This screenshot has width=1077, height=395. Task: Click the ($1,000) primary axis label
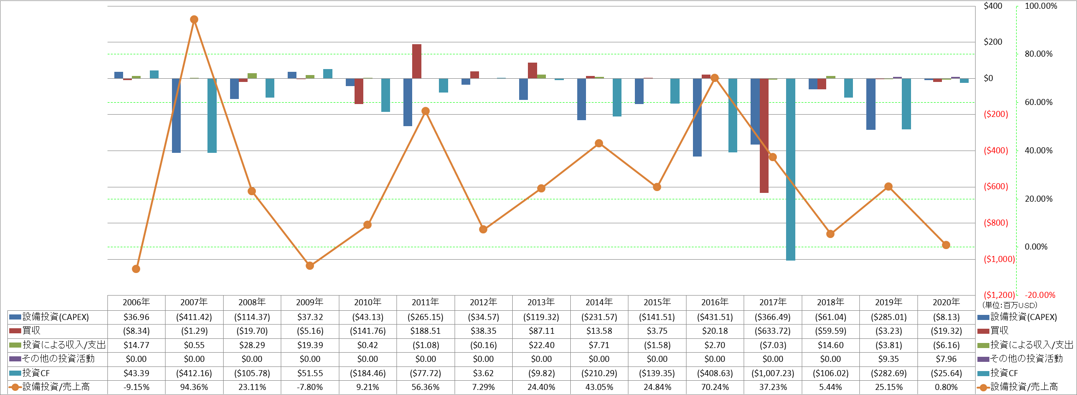[x=999, y=259]
